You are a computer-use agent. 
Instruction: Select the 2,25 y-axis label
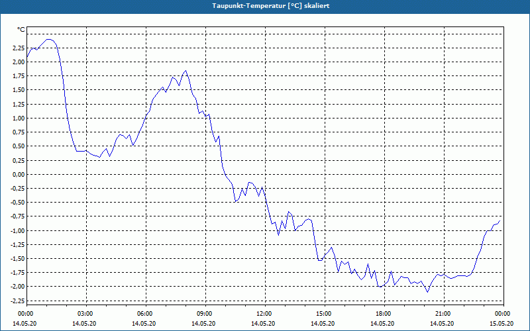tap(19, 48)
